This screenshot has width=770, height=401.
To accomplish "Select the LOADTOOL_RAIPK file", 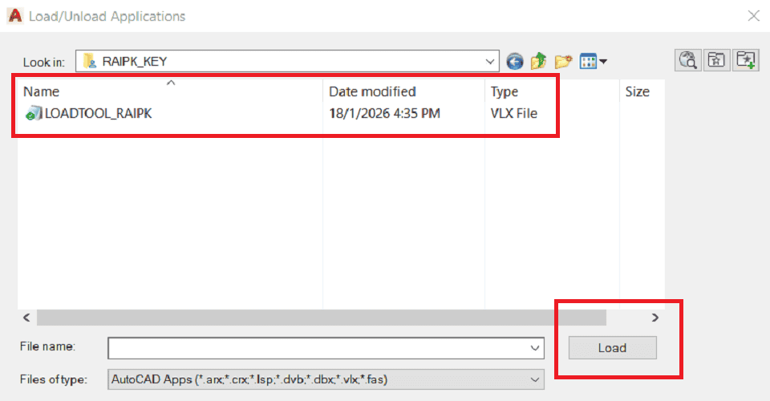I will pos(98,113).
